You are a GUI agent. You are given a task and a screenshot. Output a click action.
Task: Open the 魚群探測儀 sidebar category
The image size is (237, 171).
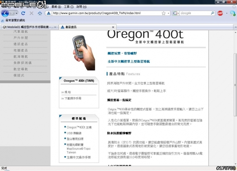[x=23, y=63]
